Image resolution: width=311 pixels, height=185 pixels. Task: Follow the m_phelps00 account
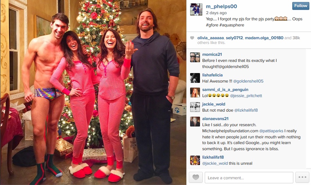[301, 6]
